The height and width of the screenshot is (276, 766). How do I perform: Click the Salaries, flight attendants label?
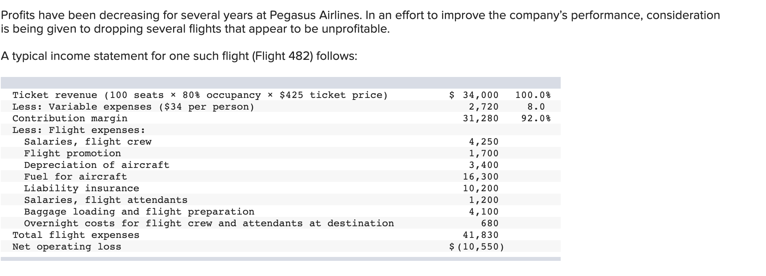click(x=106, y=200)
